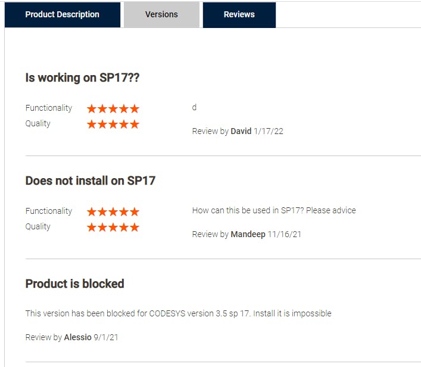This screenshot has height=367, width=421.
Task: Click the 'Is working on SP17??' review title
Action: coord(83,77)
